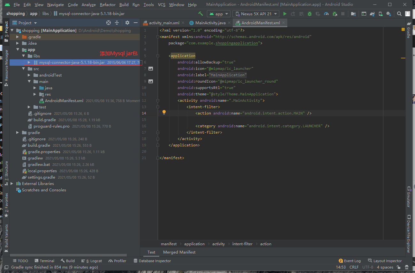
Task: Switch to MainActivity.java tab
Action: [210, 23]
